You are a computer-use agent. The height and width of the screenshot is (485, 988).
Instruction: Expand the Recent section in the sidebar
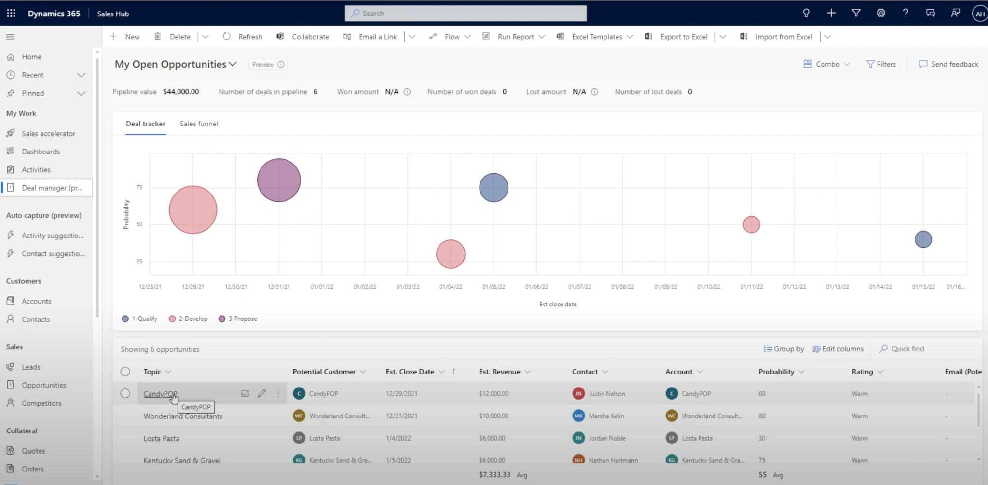tap(82, 75)
